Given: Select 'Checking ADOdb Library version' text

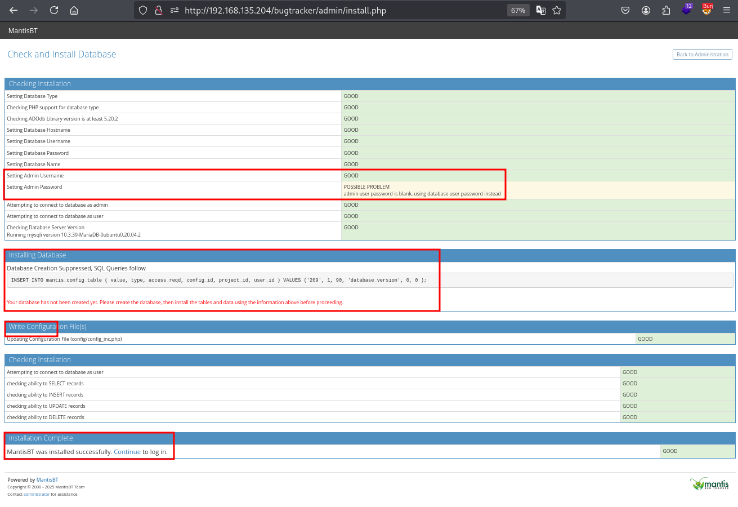Looking at the screenshot, I should [x=62, y=119].
